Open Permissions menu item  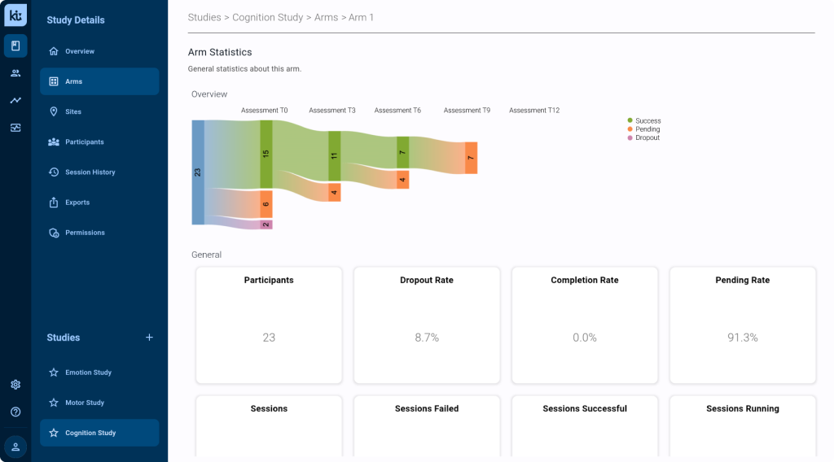tap(99, 233)
